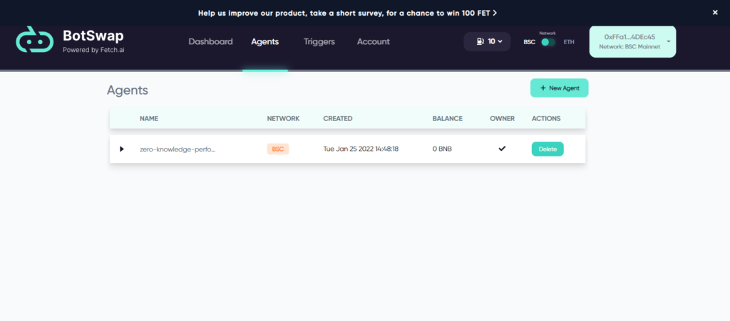Screen dimensions: 730x321
Task: Expand the zero-knowledge-perfo agent row
Action: 122,149
